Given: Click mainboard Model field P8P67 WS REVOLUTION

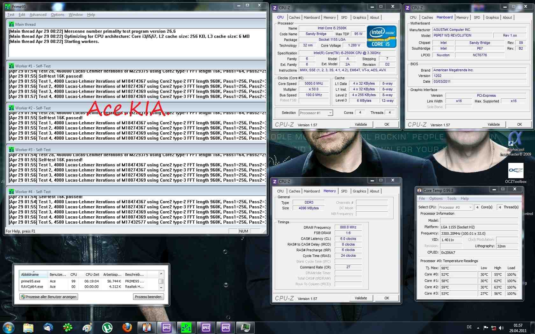Looking at the screenshot, I should 462,36.
